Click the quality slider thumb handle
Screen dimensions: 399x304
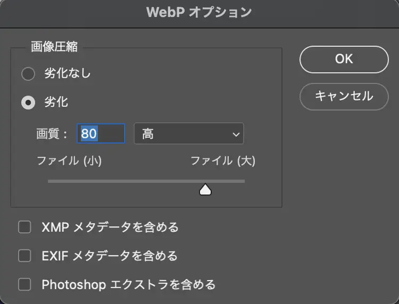coord(205,190)
